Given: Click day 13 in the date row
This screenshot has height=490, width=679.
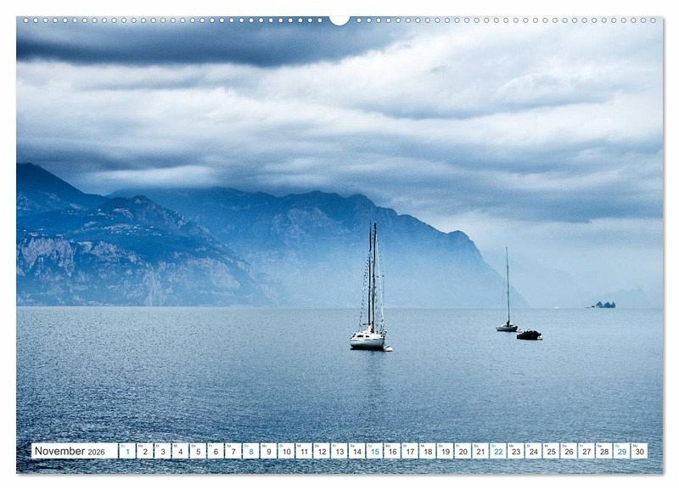Looking at the screenshot, I should click(x=339, y=451).
